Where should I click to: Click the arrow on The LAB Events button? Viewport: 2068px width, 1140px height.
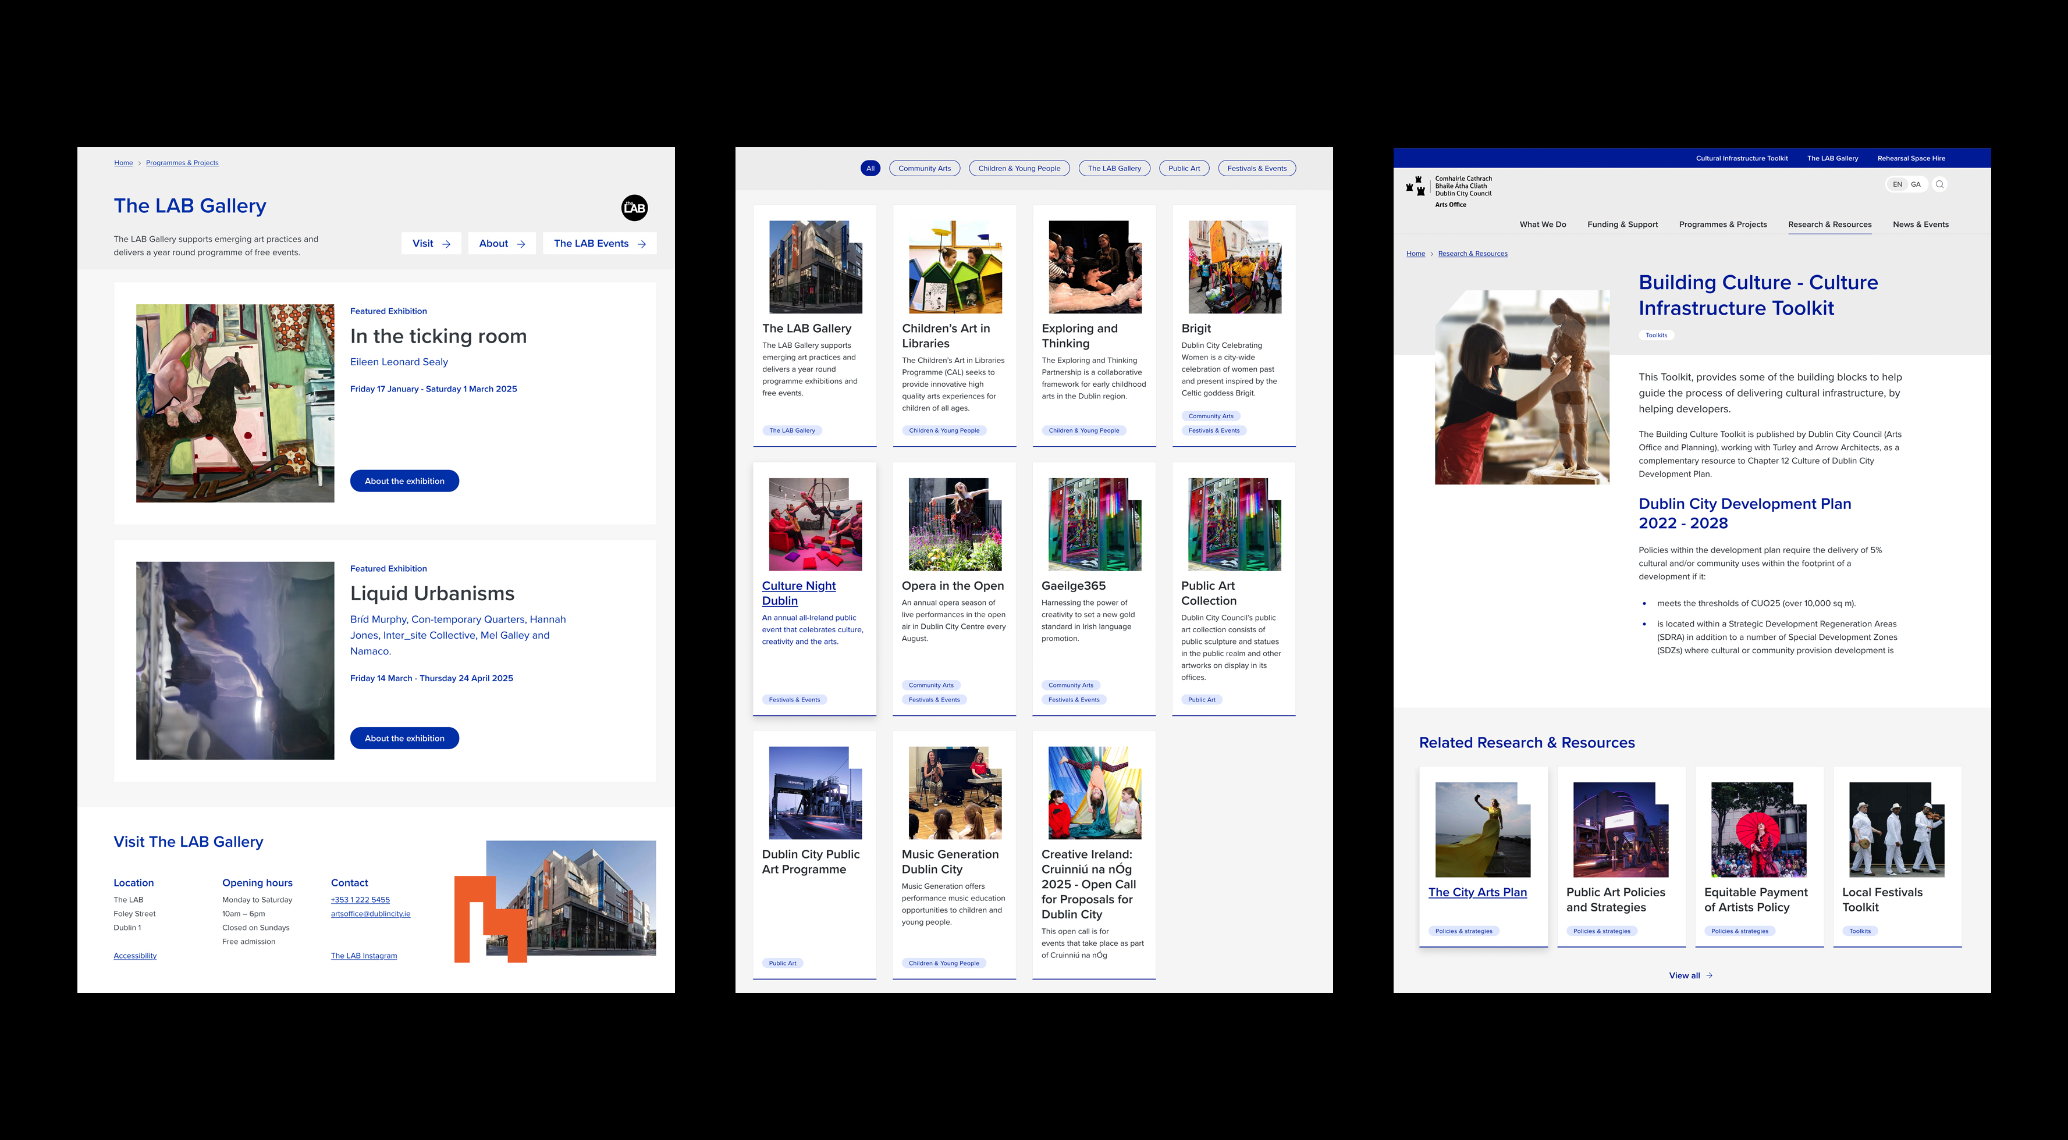pyautogui.click(x=641, y=244)
